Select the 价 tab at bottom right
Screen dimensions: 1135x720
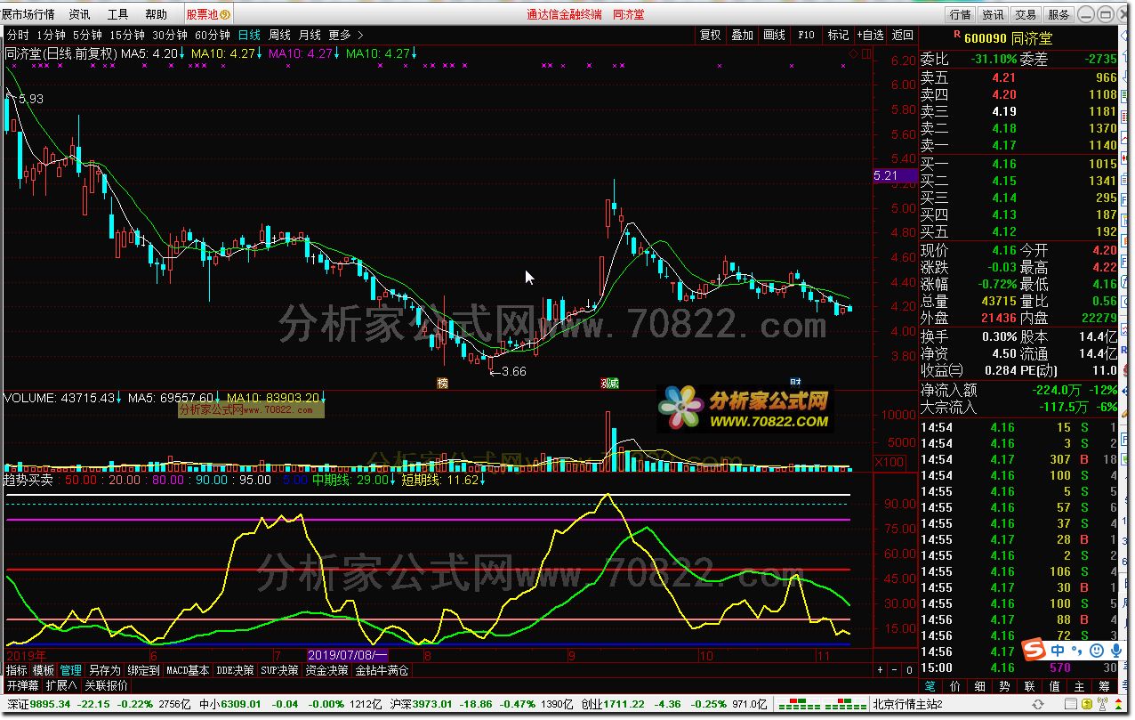[955, 686]
